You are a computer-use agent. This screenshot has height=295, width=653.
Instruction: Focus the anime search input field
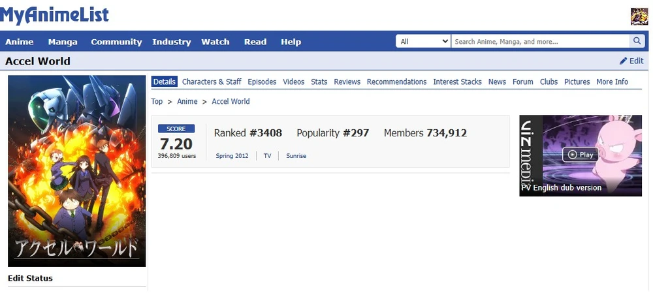(539, 41)
